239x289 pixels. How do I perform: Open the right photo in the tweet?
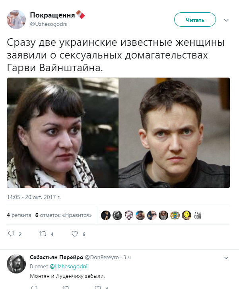coord(174,133)
